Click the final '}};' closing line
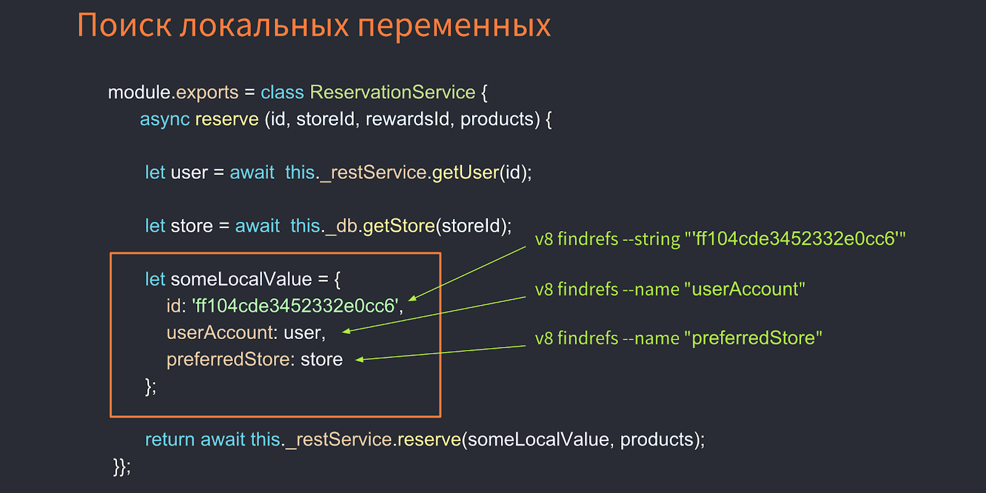The width and height of the screenshot is (986, 493). (122, 467)
